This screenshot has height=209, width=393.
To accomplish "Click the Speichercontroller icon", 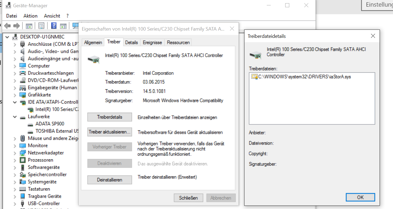I will (23, 174).
